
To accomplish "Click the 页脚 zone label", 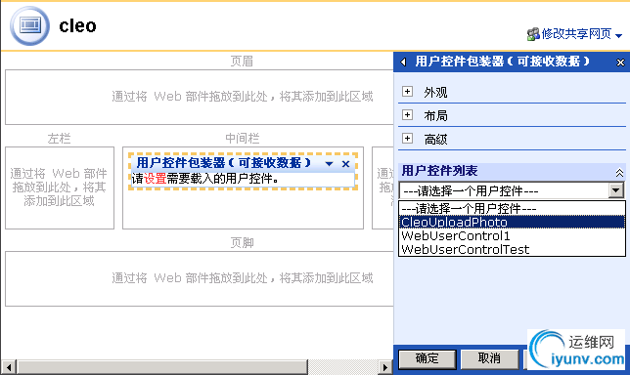I will tap(242, 243).
